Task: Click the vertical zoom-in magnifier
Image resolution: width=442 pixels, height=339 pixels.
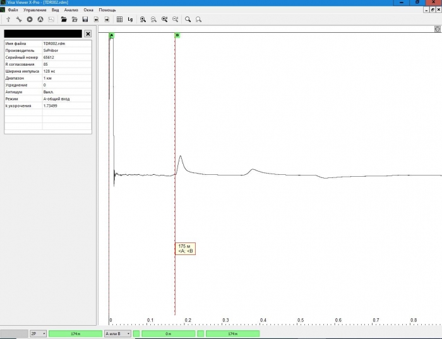Action: [164, 20]
